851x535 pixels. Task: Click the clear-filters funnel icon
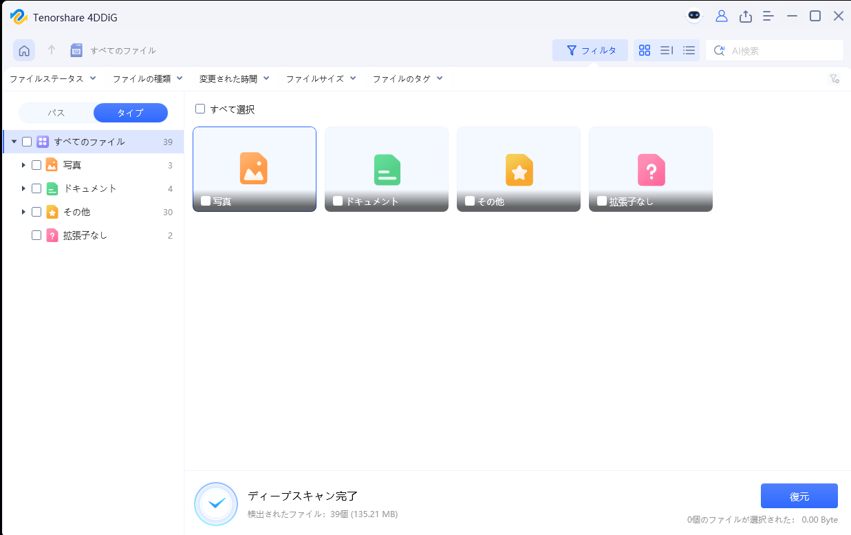834,79
